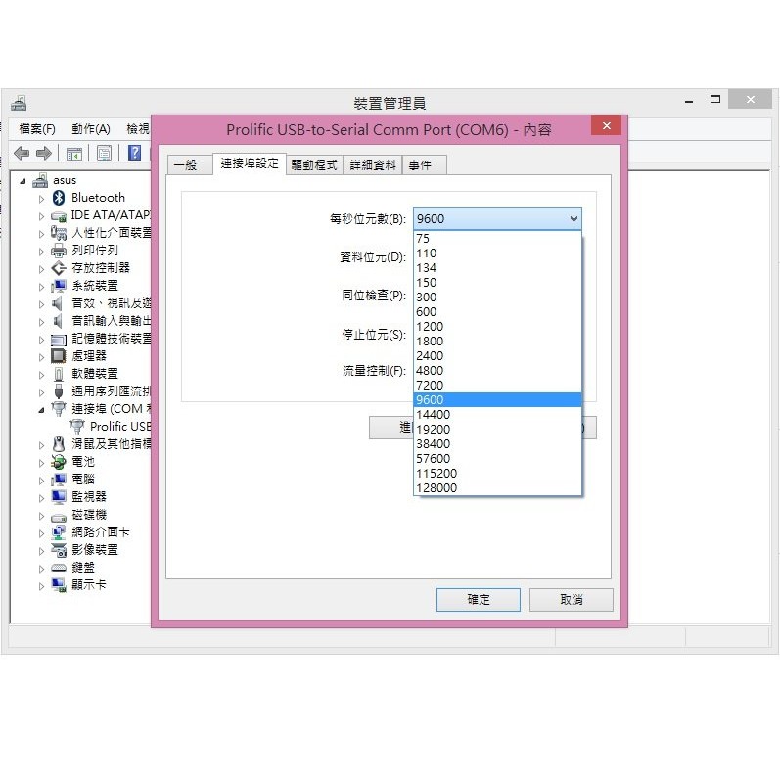Screen dimensions: 780x780
Task: Click the 電池 battery device icon
Action: click(x=59, y=462)
